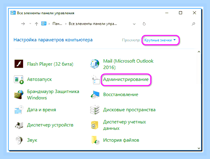Expand the address bar history dropdown
The image size is (210, 159).
pos(134,24)
